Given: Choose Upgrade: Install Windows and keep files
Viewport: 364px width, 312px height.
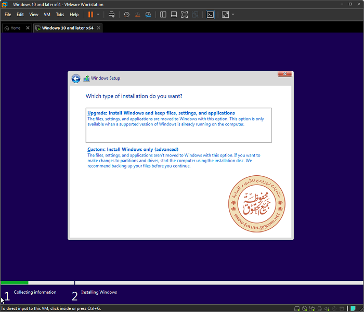Looking at the screenshot, I should [x=178, y=125].
